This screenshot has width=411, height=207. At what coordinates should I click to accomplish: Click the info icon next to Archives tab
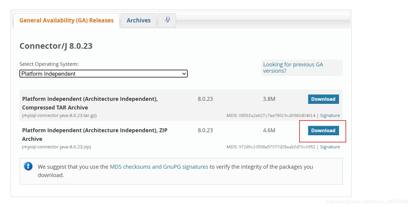click(166, 20)
